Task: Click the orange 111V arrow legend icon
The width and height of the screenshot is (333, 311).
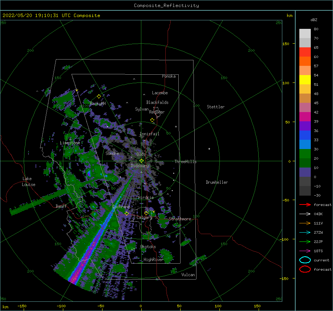Action: 305,223
